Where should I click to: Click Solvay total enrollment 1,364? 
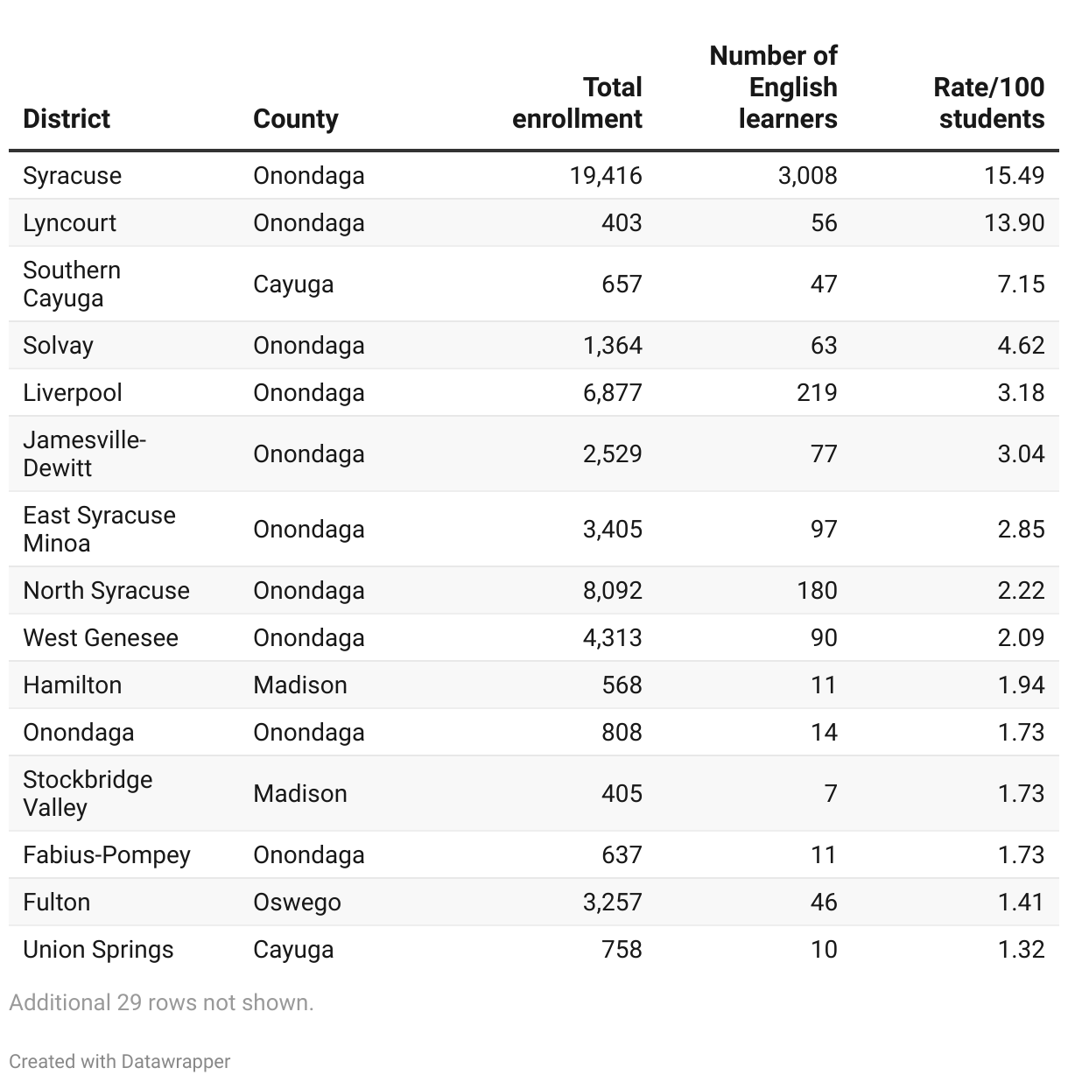(613, 345)
